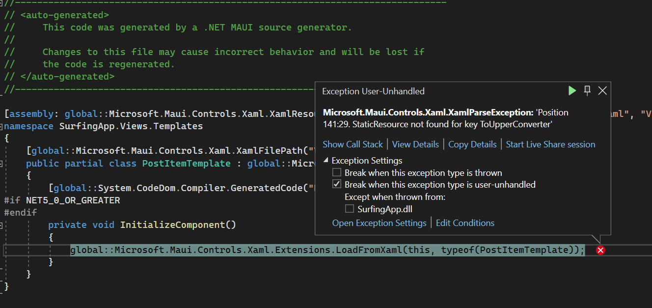The height and width of the screenshot is (308, 652).
Task: Click the #if NET5_0_OR_GREATER directive
Action: [62, 200]
